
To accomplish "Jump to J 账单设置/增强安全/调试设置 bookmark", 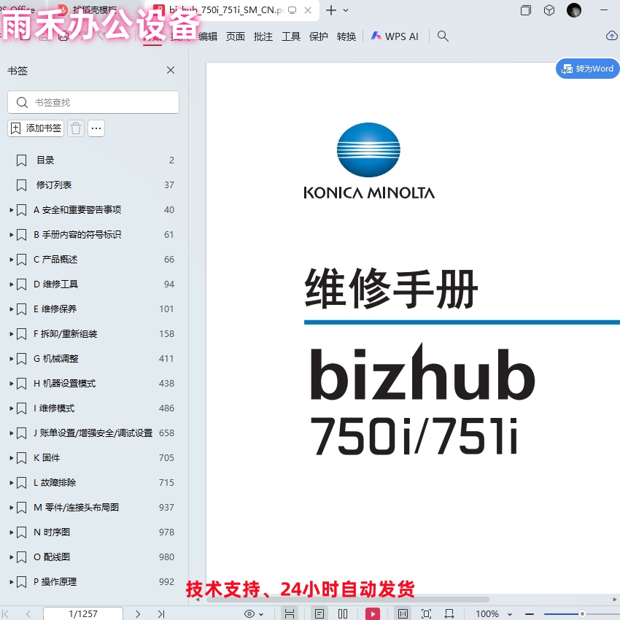I will tap(93, 433).
